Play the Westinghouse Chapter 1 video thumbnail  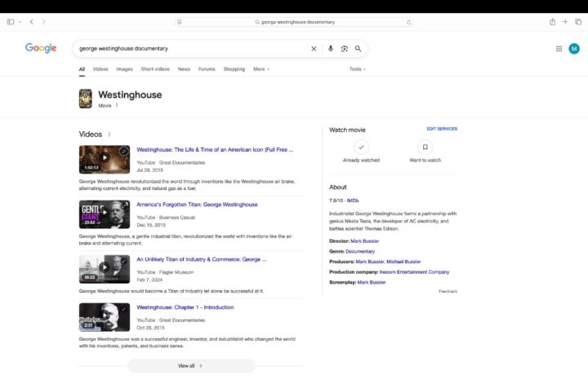click(x=104, y=316)
